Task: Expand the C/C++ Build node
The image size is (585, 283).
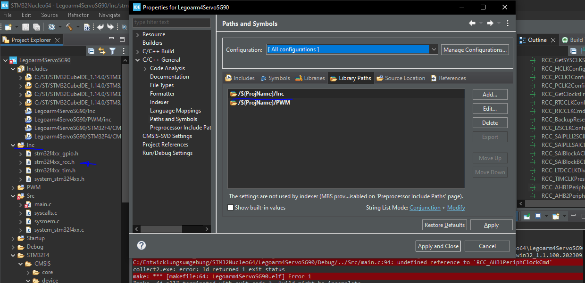Action: 137,51
